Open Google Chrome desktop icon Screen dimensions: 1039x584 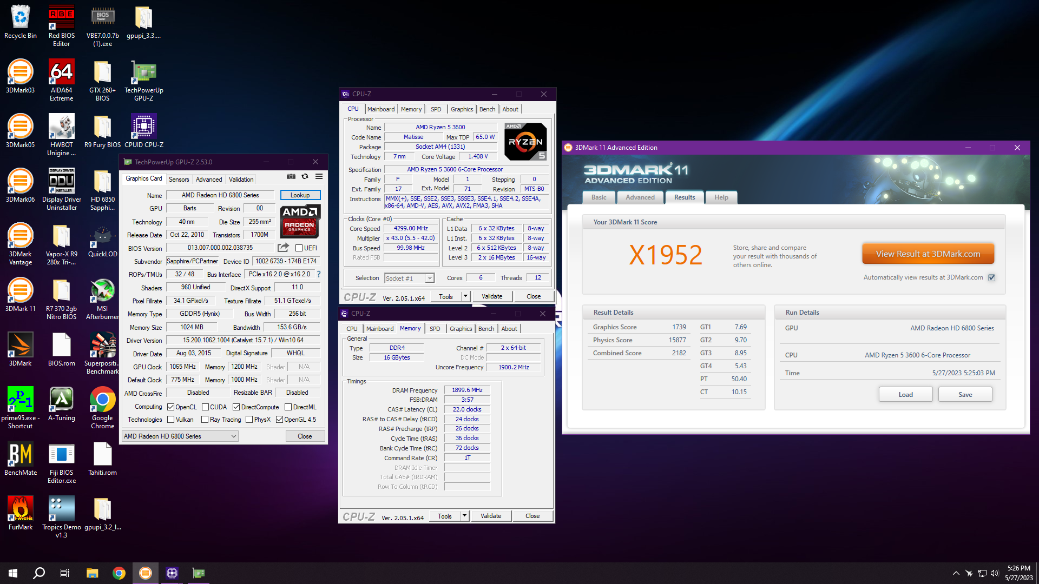coord(102,408)
